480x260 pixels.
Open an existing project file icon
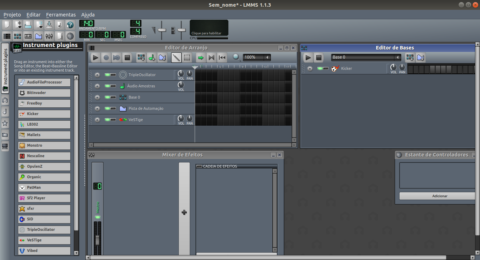click(28, 25)
